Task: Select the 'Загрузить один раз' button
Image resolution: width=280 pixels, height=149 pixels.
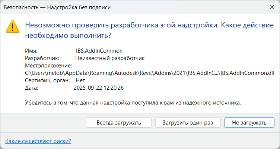Action: [x=188, y=123]
